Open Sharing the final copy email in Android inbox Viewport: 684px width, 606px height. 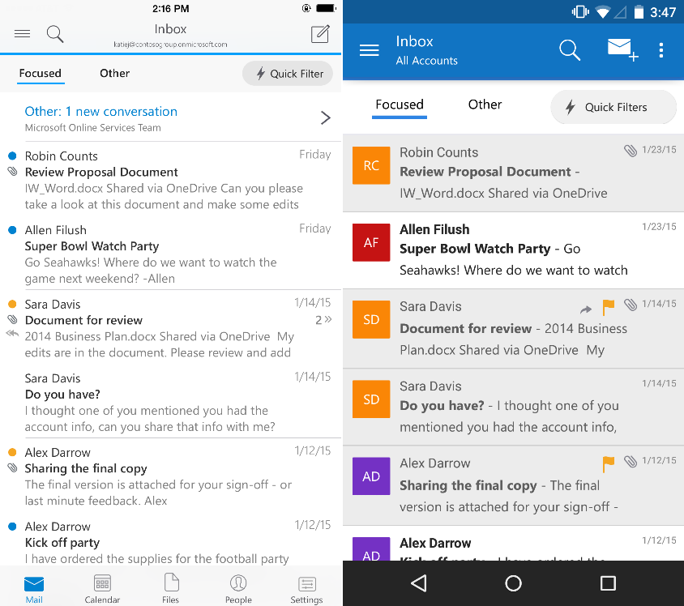pyautogui.click(x=514, y=485)
